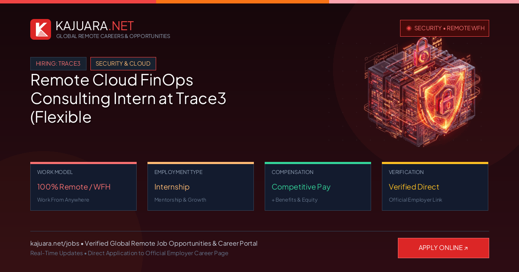519x272 pixels.
Task: Click 'Mentorship & Growth' caption
Action: (x=180, y=200)
